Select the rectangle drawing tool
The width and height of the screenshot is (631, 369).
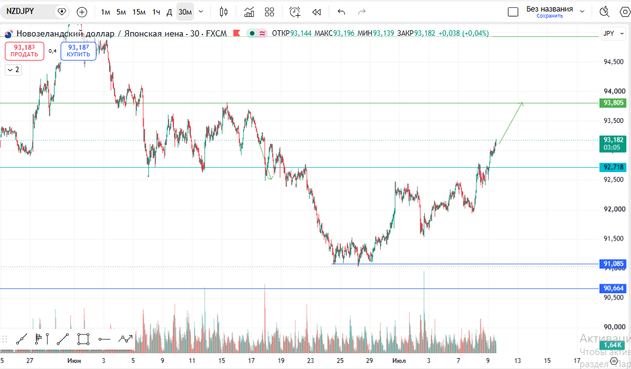(x=83, y=339)
